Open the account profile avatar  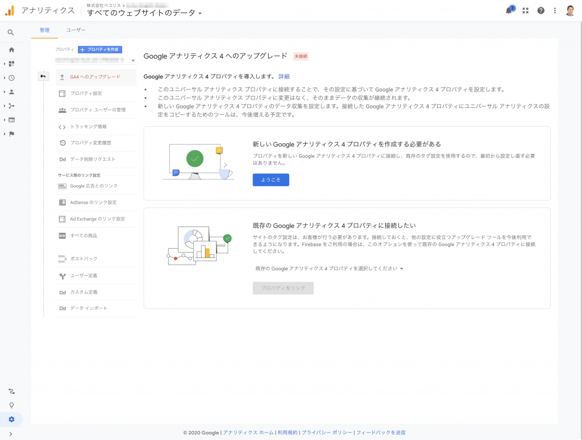click(570, 11)
